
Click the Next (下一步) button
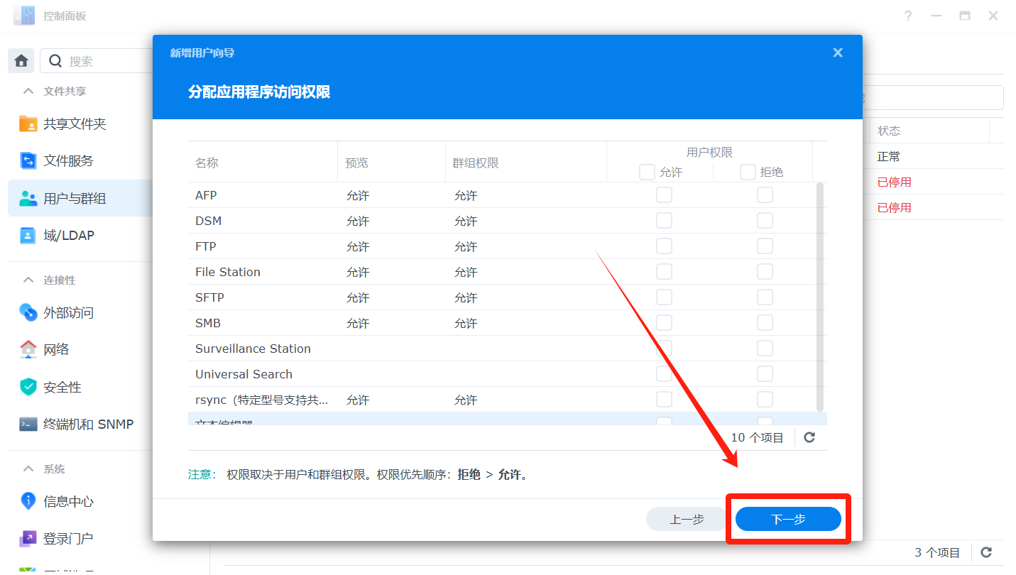[x=788, y=520]
